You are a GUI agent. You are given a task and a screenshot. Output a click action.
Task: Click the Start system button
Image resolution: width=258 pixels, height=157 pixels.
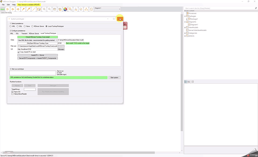114,78
